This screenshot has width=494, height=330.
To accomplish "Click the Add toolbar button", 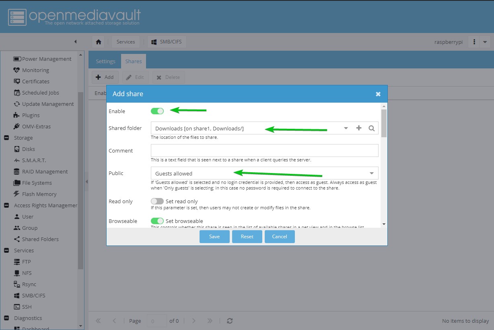I will (x=105, y=77).
